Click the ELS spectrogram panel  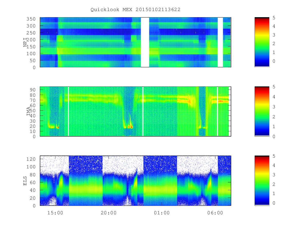pos(136,181)
